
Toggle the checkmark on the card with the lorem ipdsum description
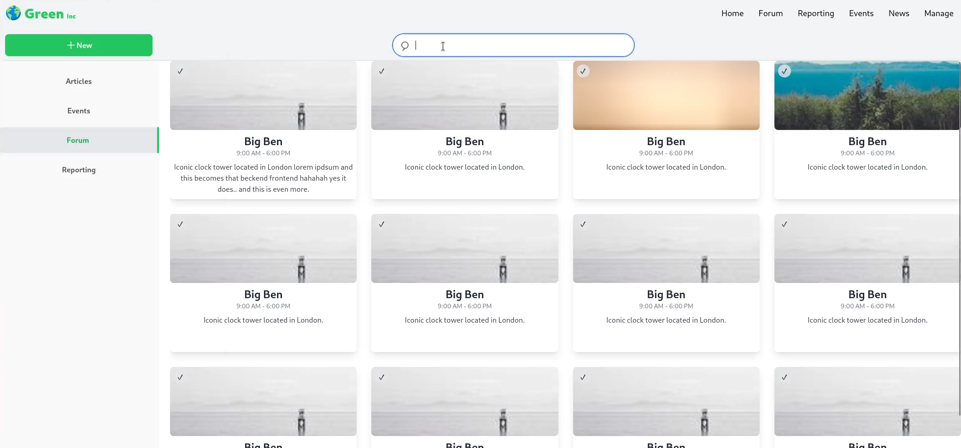click(181, 71)
